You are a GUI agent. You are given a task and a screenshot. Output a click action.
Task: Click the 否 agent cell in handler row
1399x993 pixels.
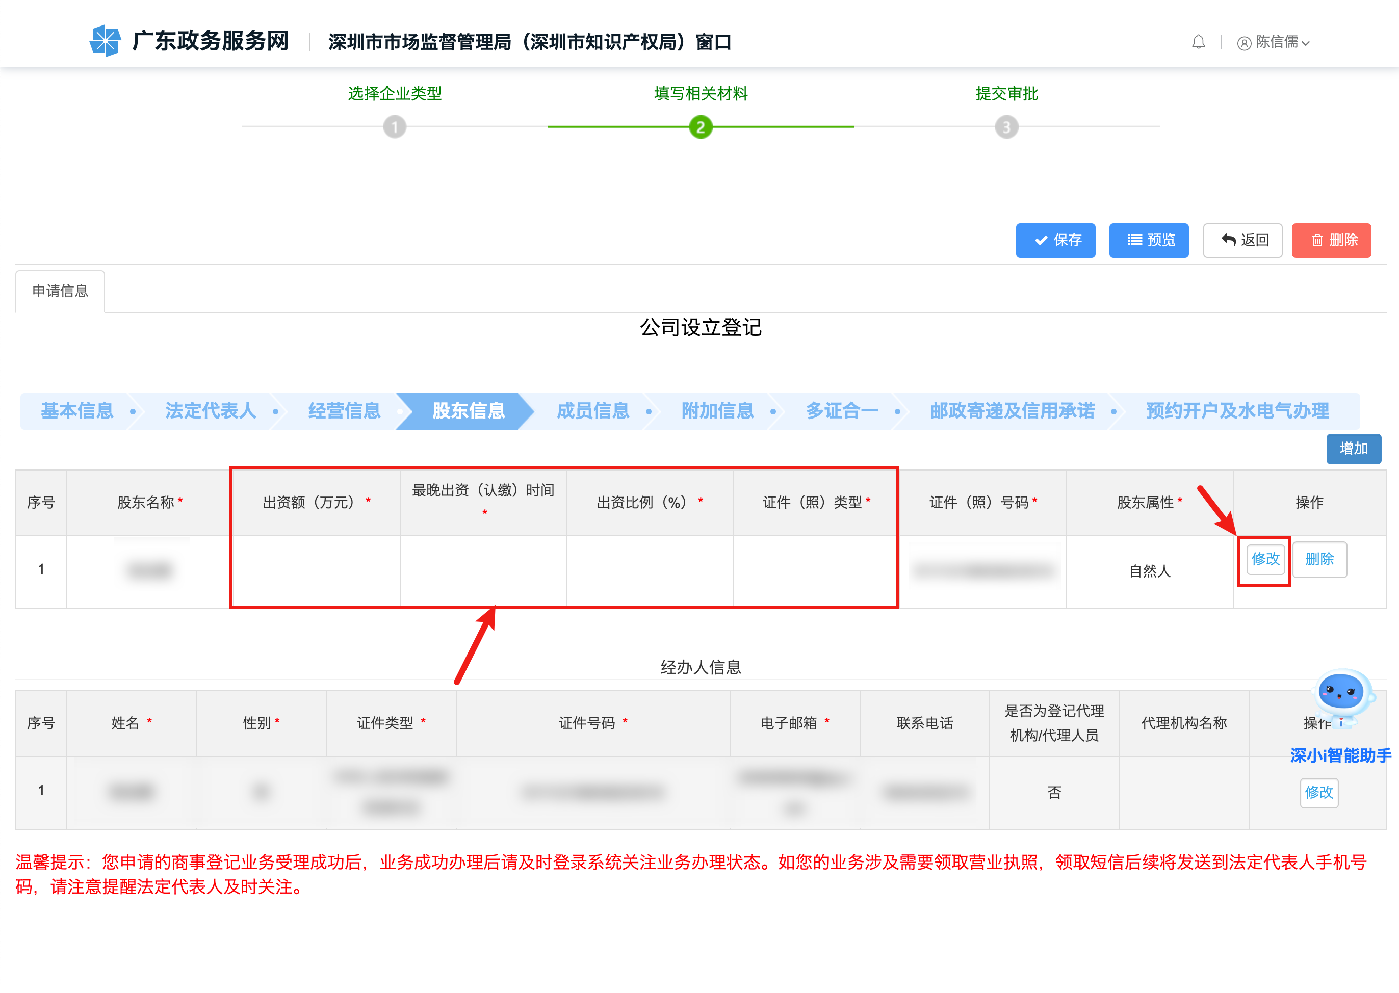coord(1054,793)
